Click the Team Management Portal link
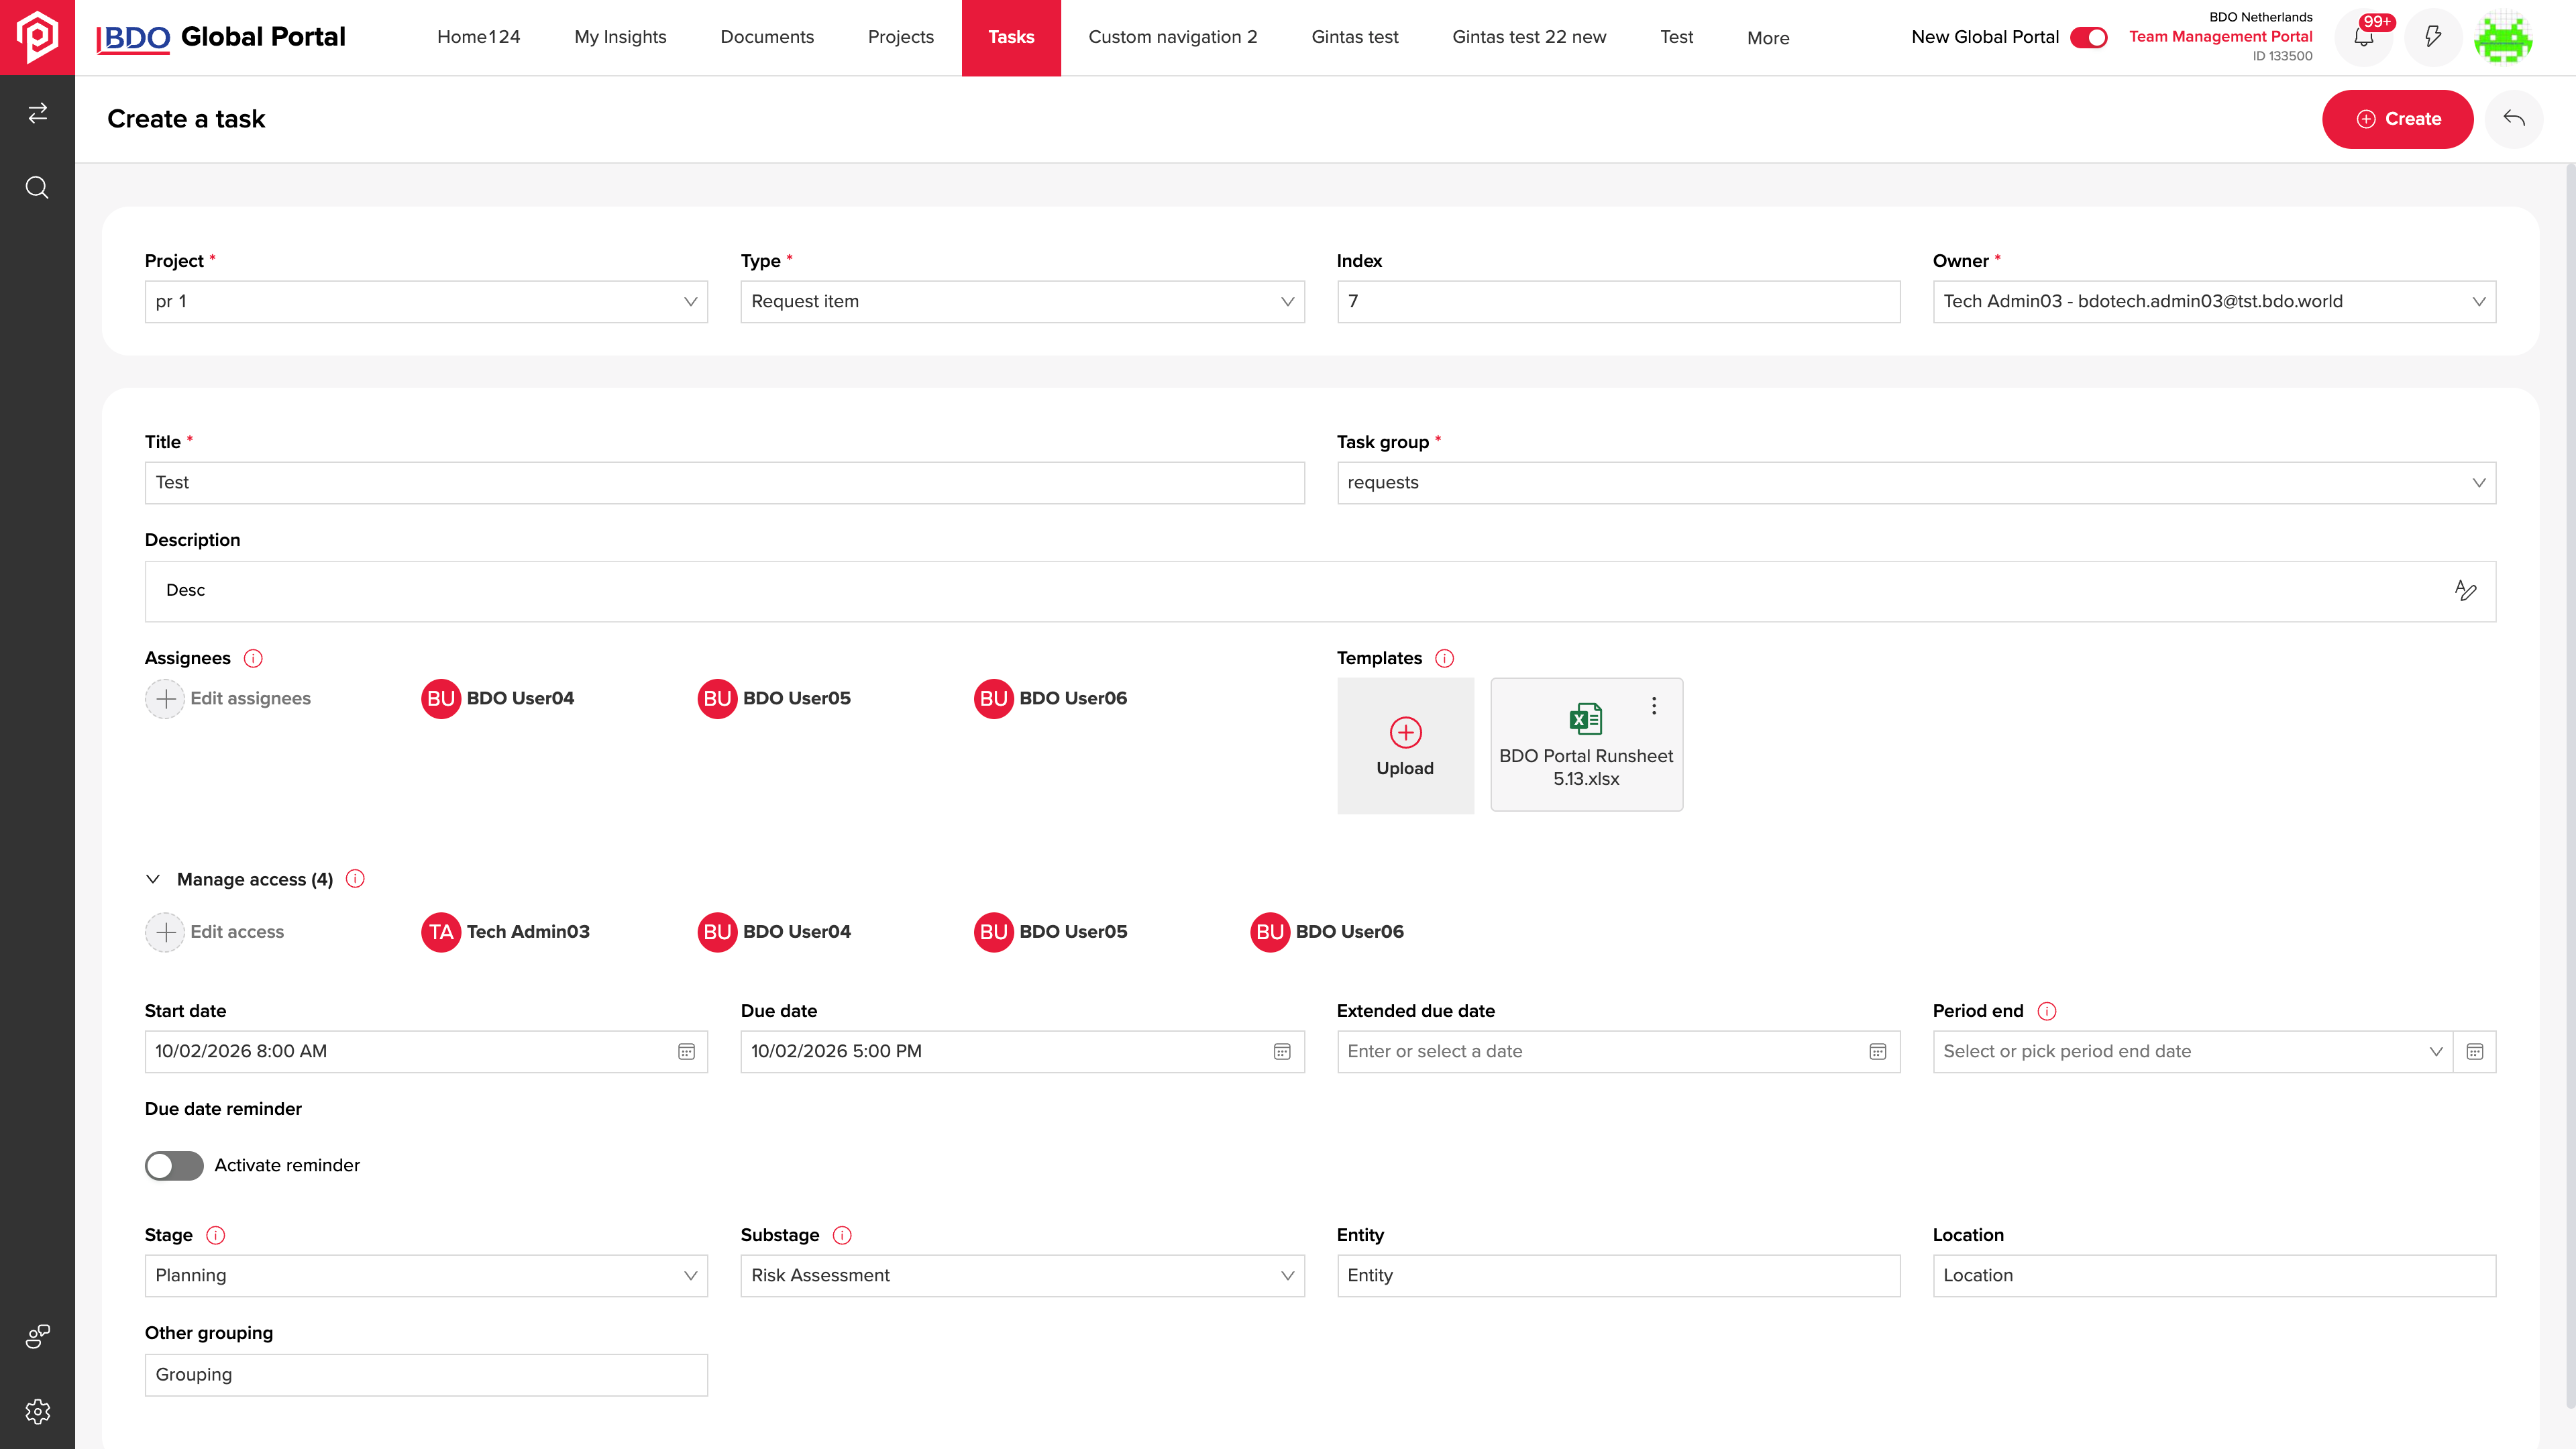 click(x=2220, y=37)
